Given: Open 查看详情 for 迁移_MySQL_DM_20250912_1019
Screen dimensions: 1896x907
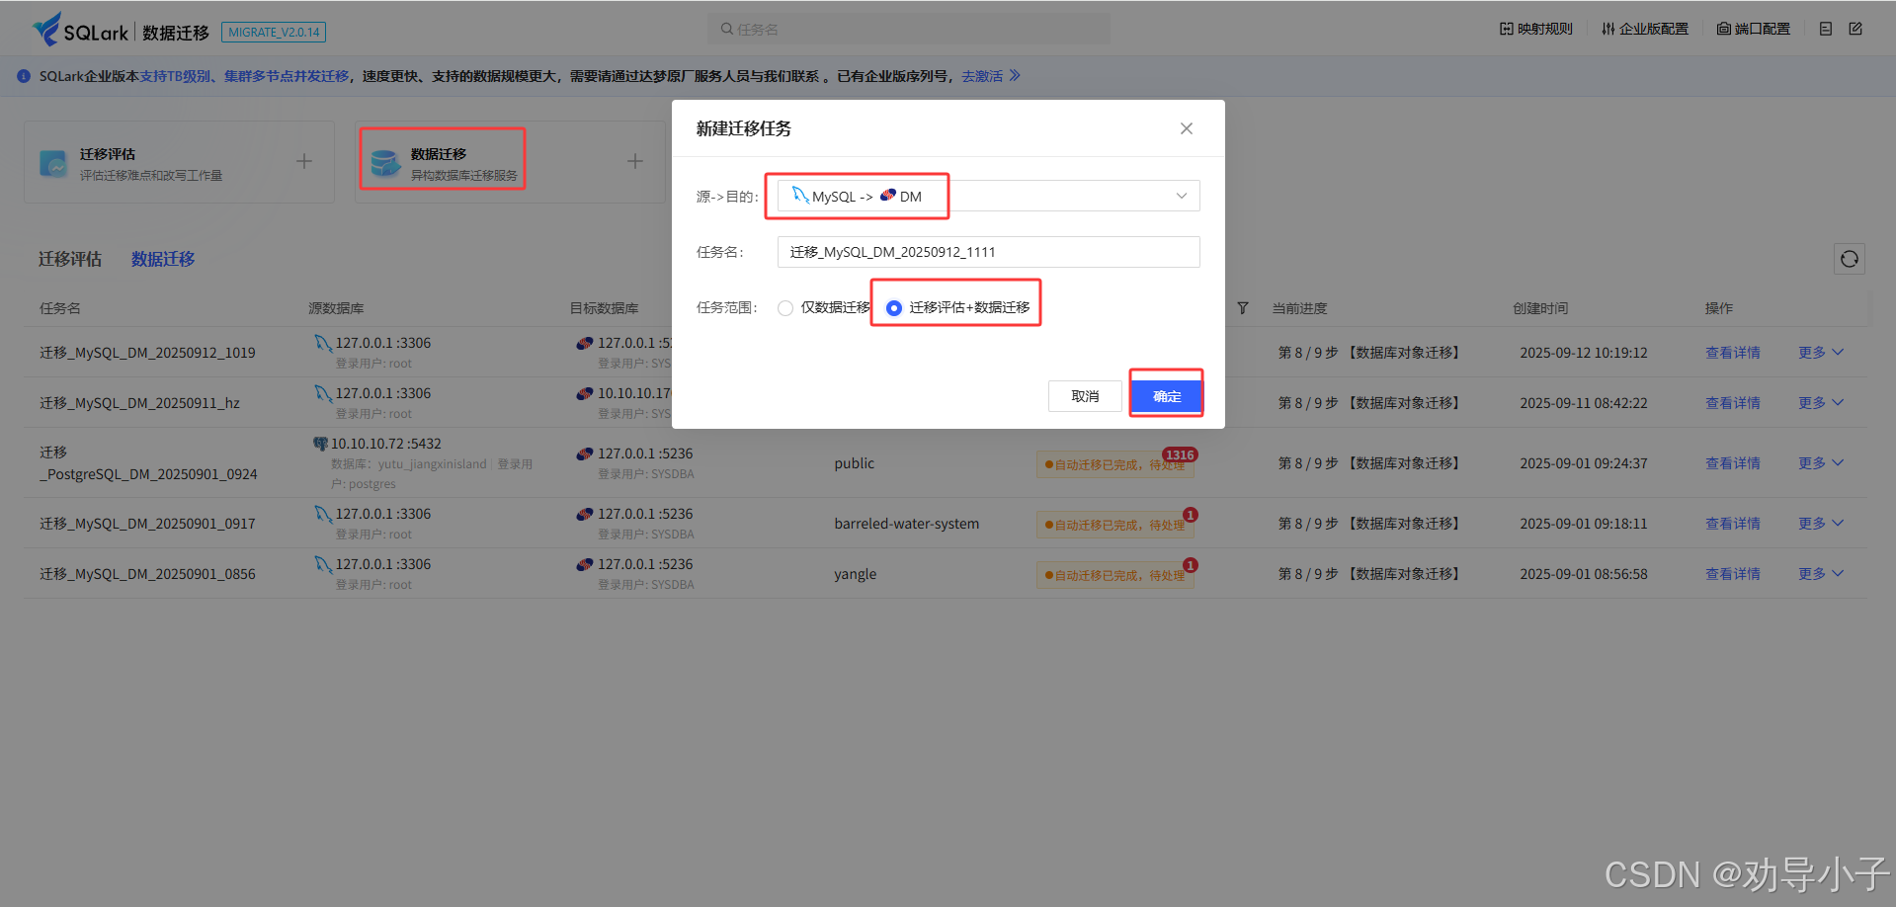Looking at the screenshot, I should (1733, 353).
